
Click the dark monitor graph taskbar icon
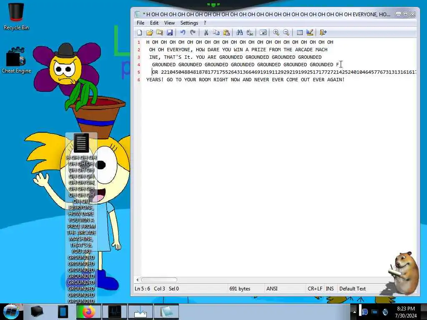[x=115, y=312]
